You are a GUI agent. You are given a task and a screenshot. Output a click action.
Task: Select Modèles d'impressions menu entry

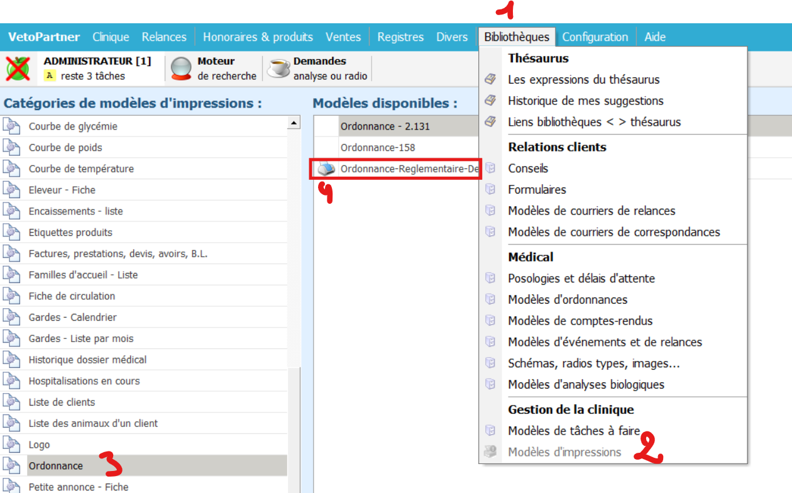(564, 452)
